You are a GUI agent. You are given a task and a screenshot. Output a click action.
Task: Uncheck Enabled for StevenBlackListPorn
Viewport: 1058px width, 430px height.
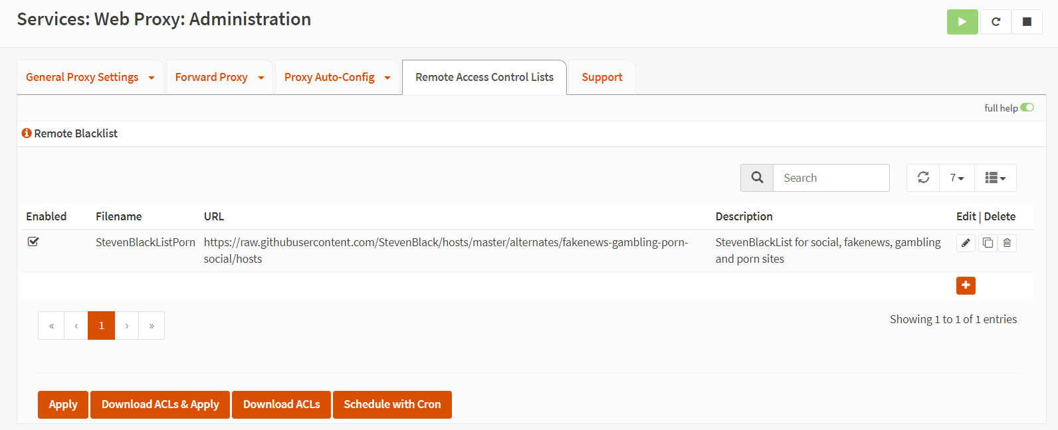pos(33,242)
